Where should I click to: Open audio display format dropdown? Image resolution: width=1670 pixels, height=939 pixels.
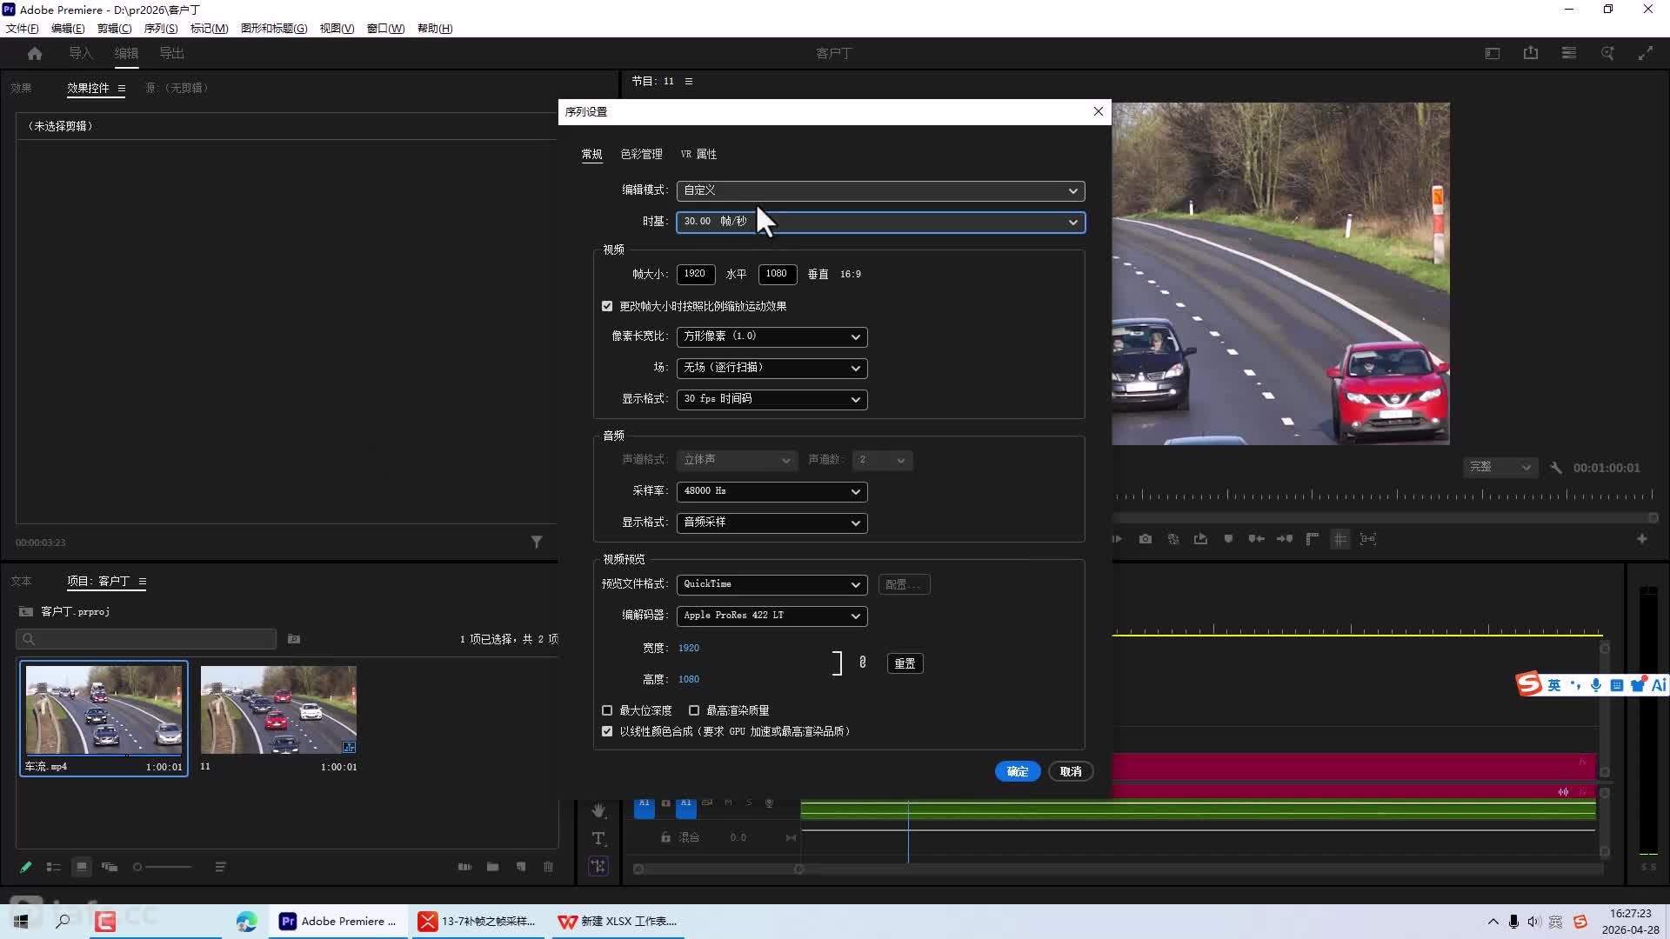(x=772, y=523)
